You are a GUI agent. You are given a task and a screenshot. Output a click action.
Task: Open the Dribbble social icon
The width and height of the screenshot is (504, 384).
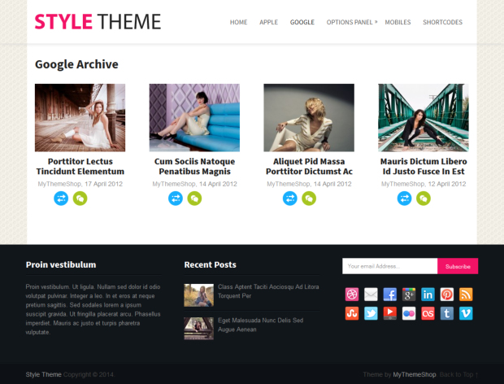click(x=352, y=295)
